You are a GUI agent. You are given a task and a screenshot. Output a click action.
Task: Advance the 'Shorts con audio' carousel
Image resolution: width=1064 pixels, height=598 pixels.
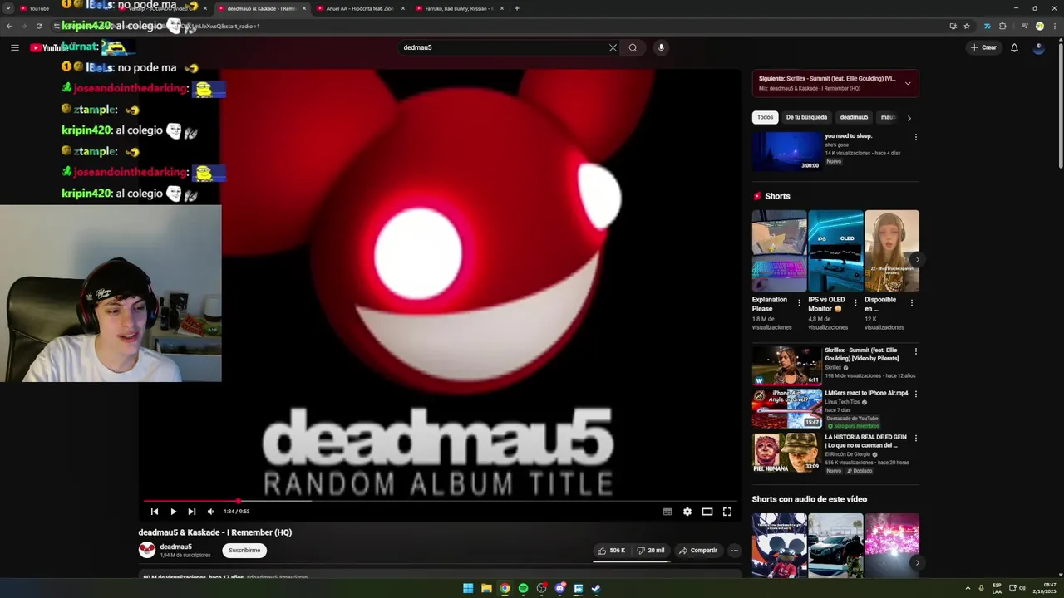917,562
